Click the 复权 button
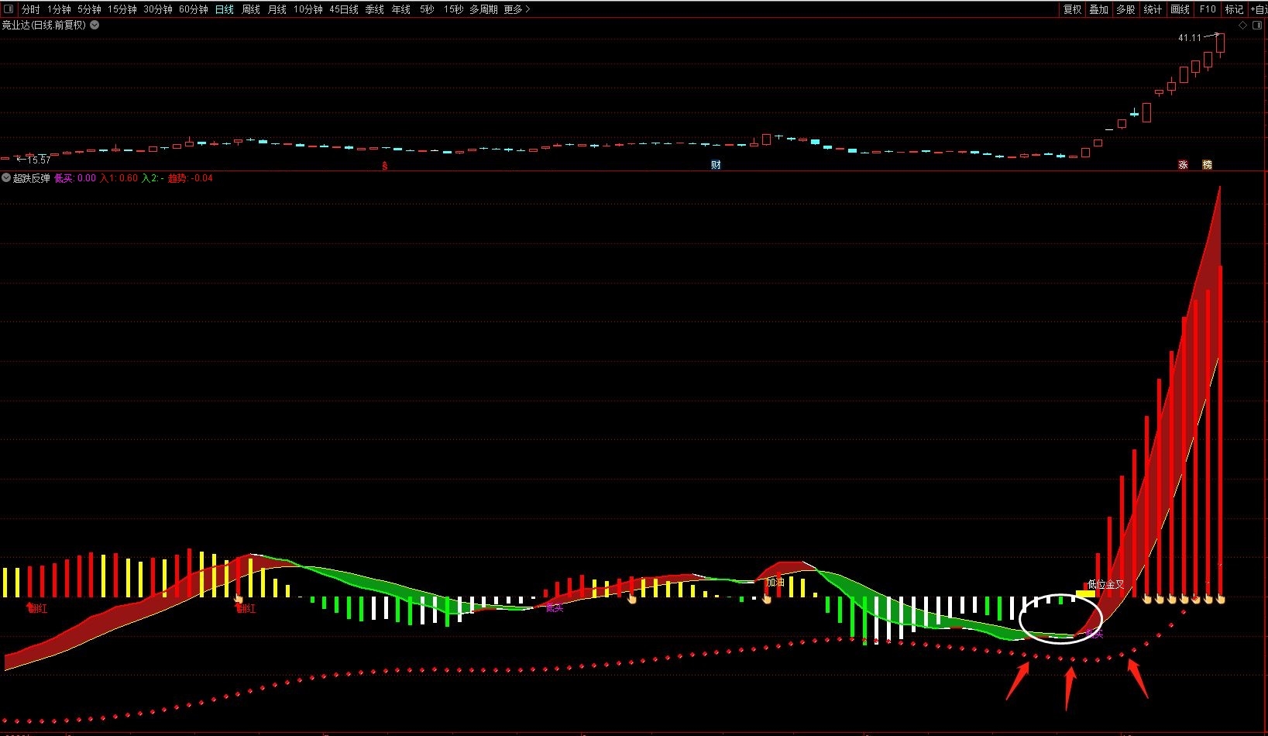Viewport: 1268px width, 736px height. (x=1072, y=9)
